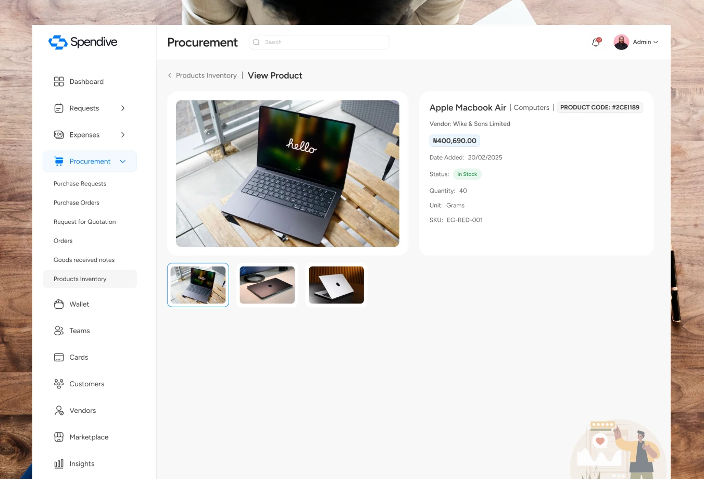Click the Requests clipboard icon
The height and width of the screenshot is (479, 704).
pyautogui.click(x=59, y=108)
